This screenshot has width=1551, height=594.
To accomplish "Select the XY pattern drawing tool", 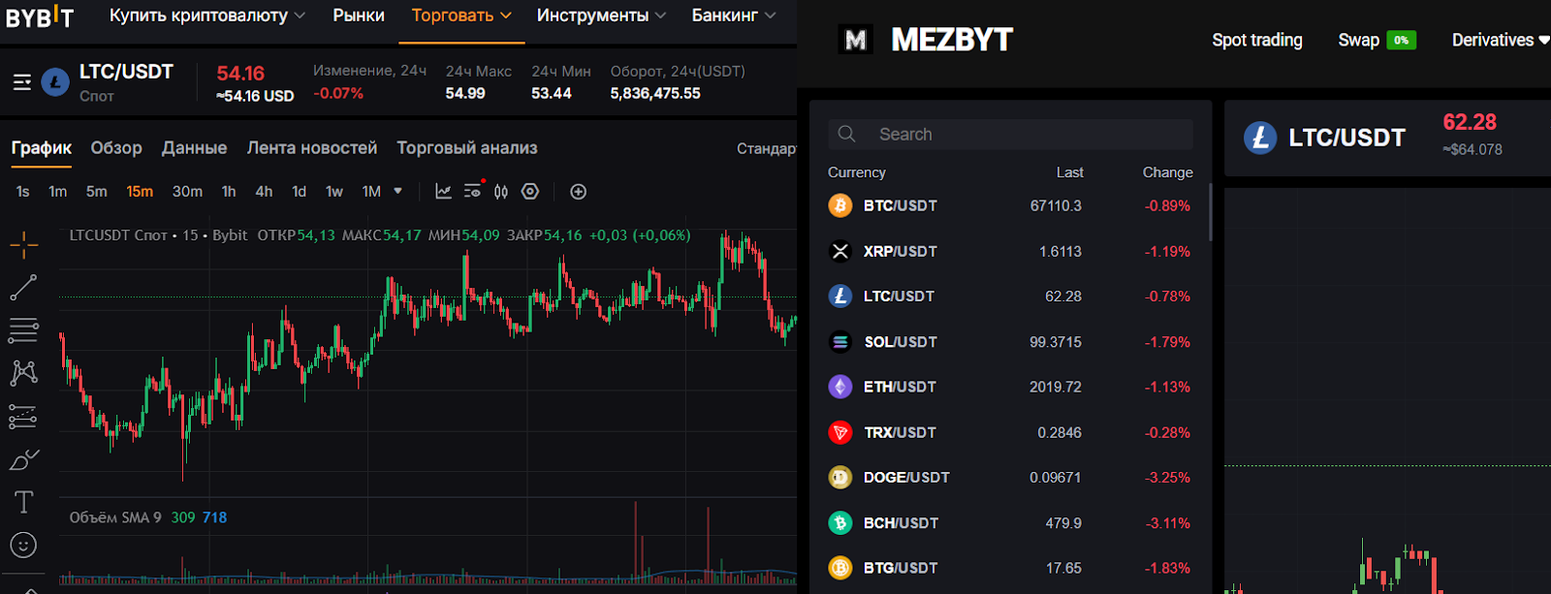I will pyautogui.click(x=23, y=373).
